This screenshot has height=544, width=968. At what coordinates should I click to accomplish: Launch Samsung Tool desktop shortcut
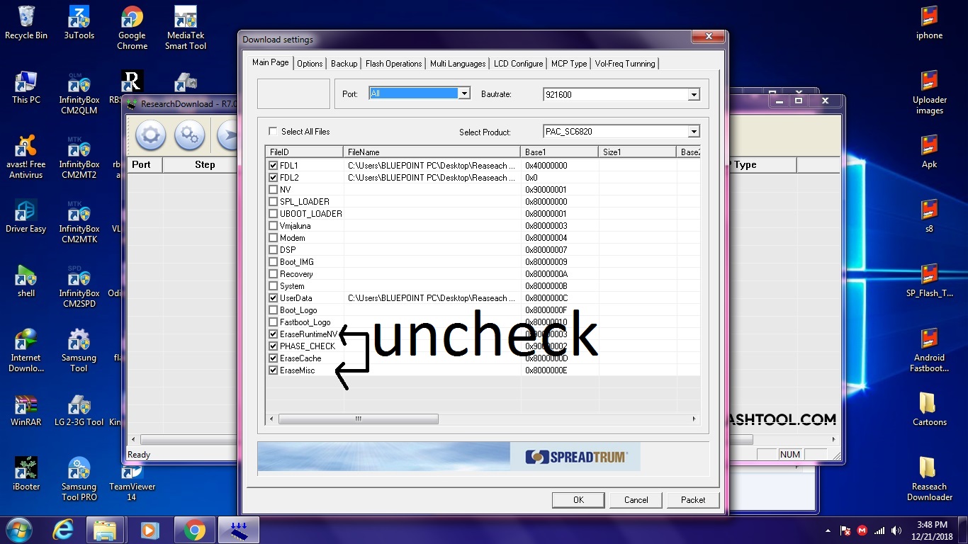(79, 350)
